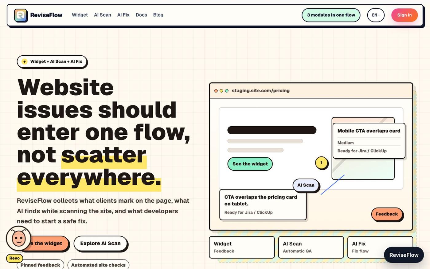Click the yellow traffic-light dot in mockup
This screenshot has width=430, height=269.
(221, 91)
